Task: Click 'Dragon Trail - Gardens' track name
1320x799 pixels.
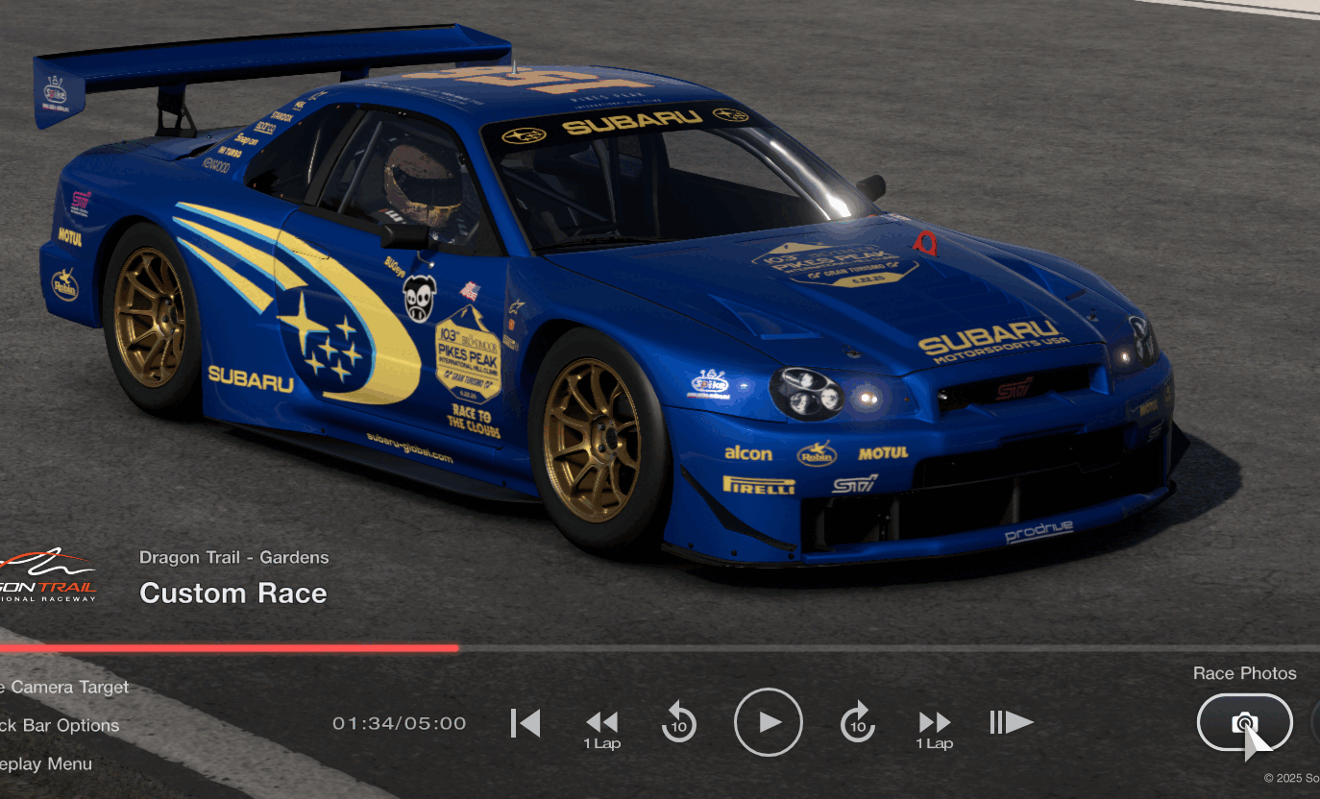Action: point(233,557)
